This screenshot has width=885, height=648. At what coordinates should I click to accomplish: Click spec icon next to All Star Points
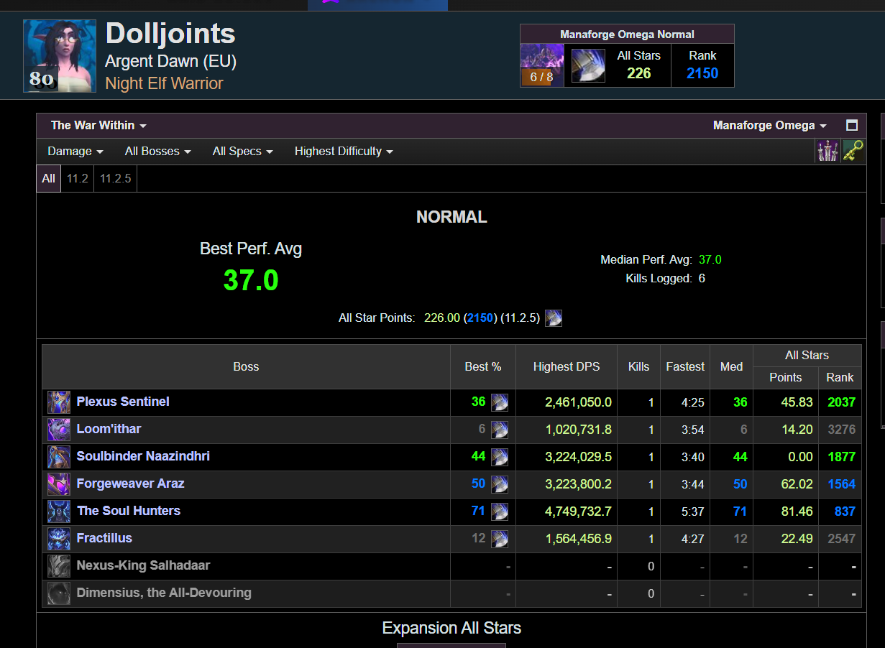click(x=554, y=318)
